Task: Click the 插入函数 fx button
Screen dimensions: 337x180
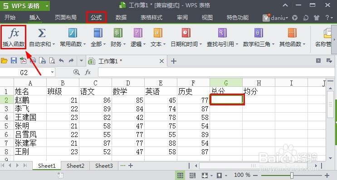Action: 13,37
